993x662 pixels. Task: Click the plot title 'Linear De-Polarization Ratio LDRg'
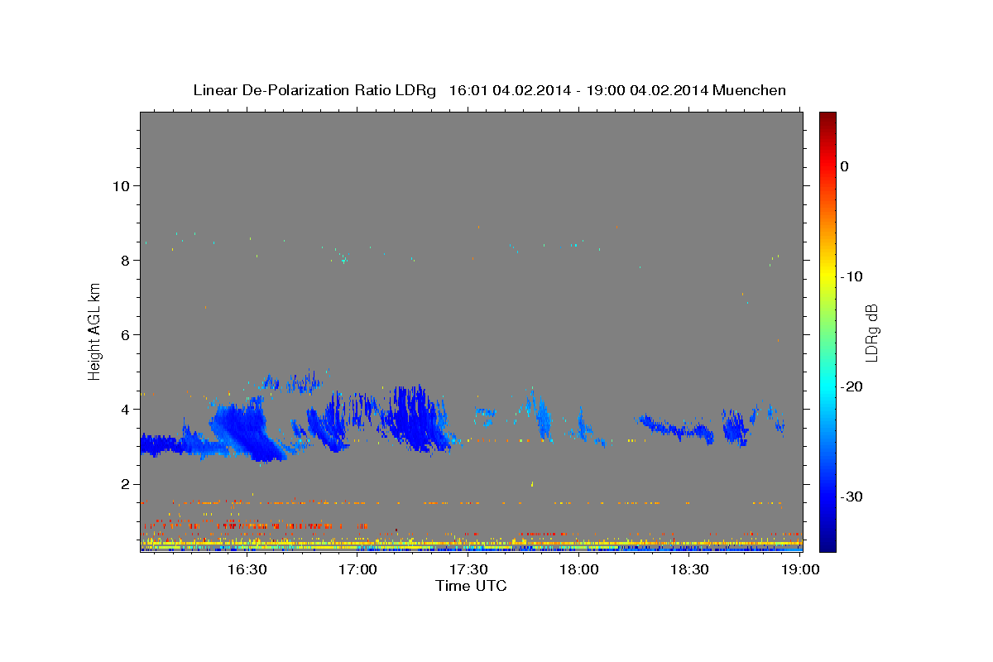pos(314,90)
